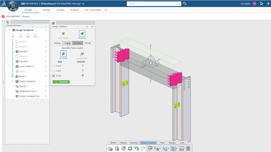This screenshot has width=271, height=152.
Task: Choose the On Boundary symmetry option
Action: [82, 54]
